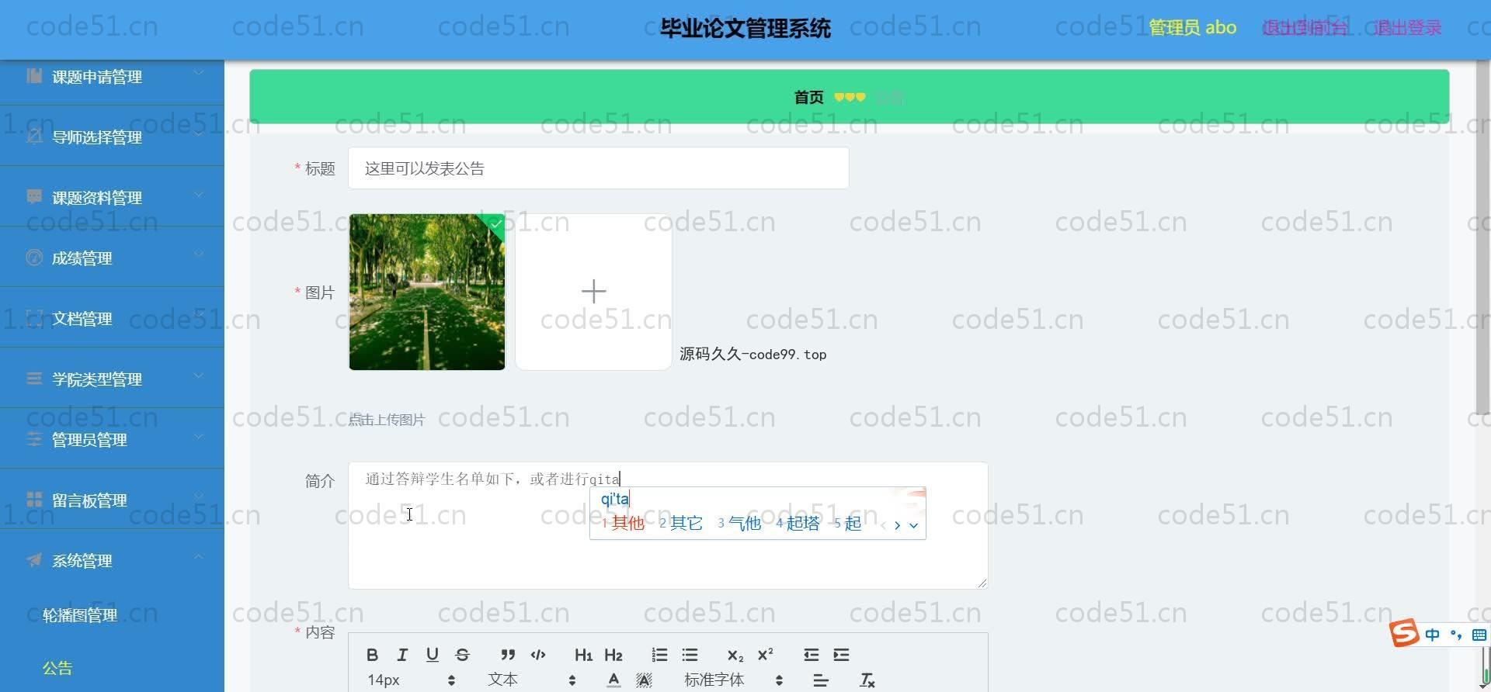Click inside the 简介 textarea
1491x692 pixels.
668,525
